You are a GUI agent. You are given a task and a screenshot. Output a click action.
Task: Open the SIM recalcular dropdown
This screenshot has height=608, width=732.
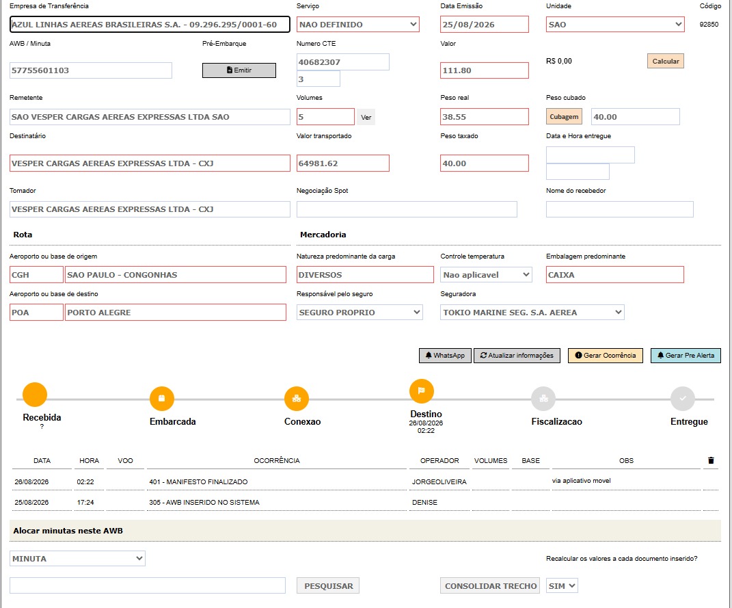pos(562,585)
